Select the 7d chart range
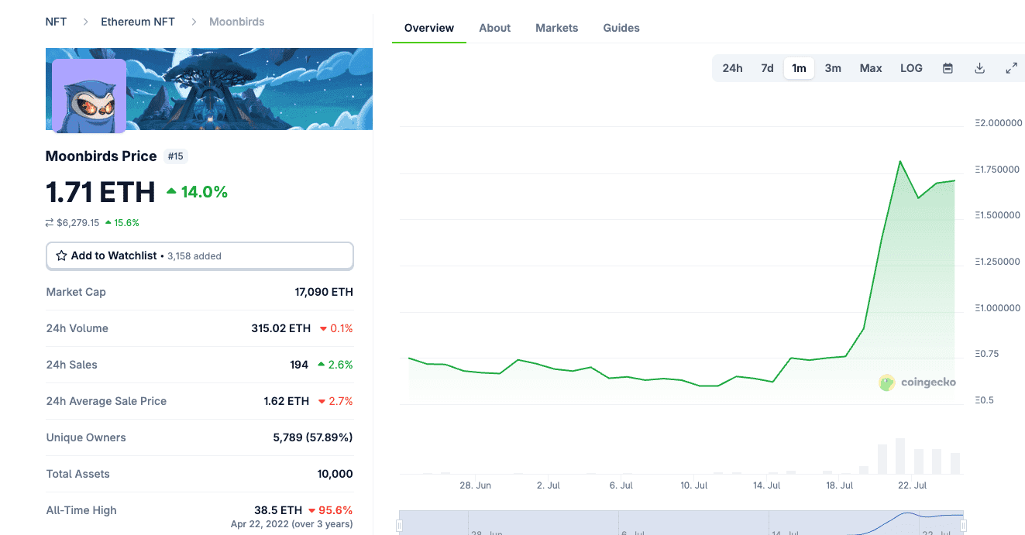1025x535 pixels. pos(767,68)
